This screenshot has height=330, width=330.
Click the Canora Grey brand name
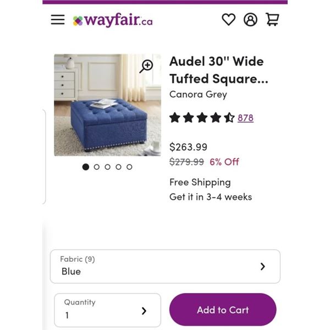[198, 94]
